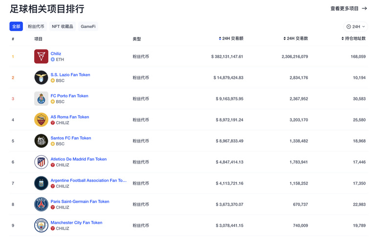Click the Paris Saint-Germain crest icon

coord(41,204)
